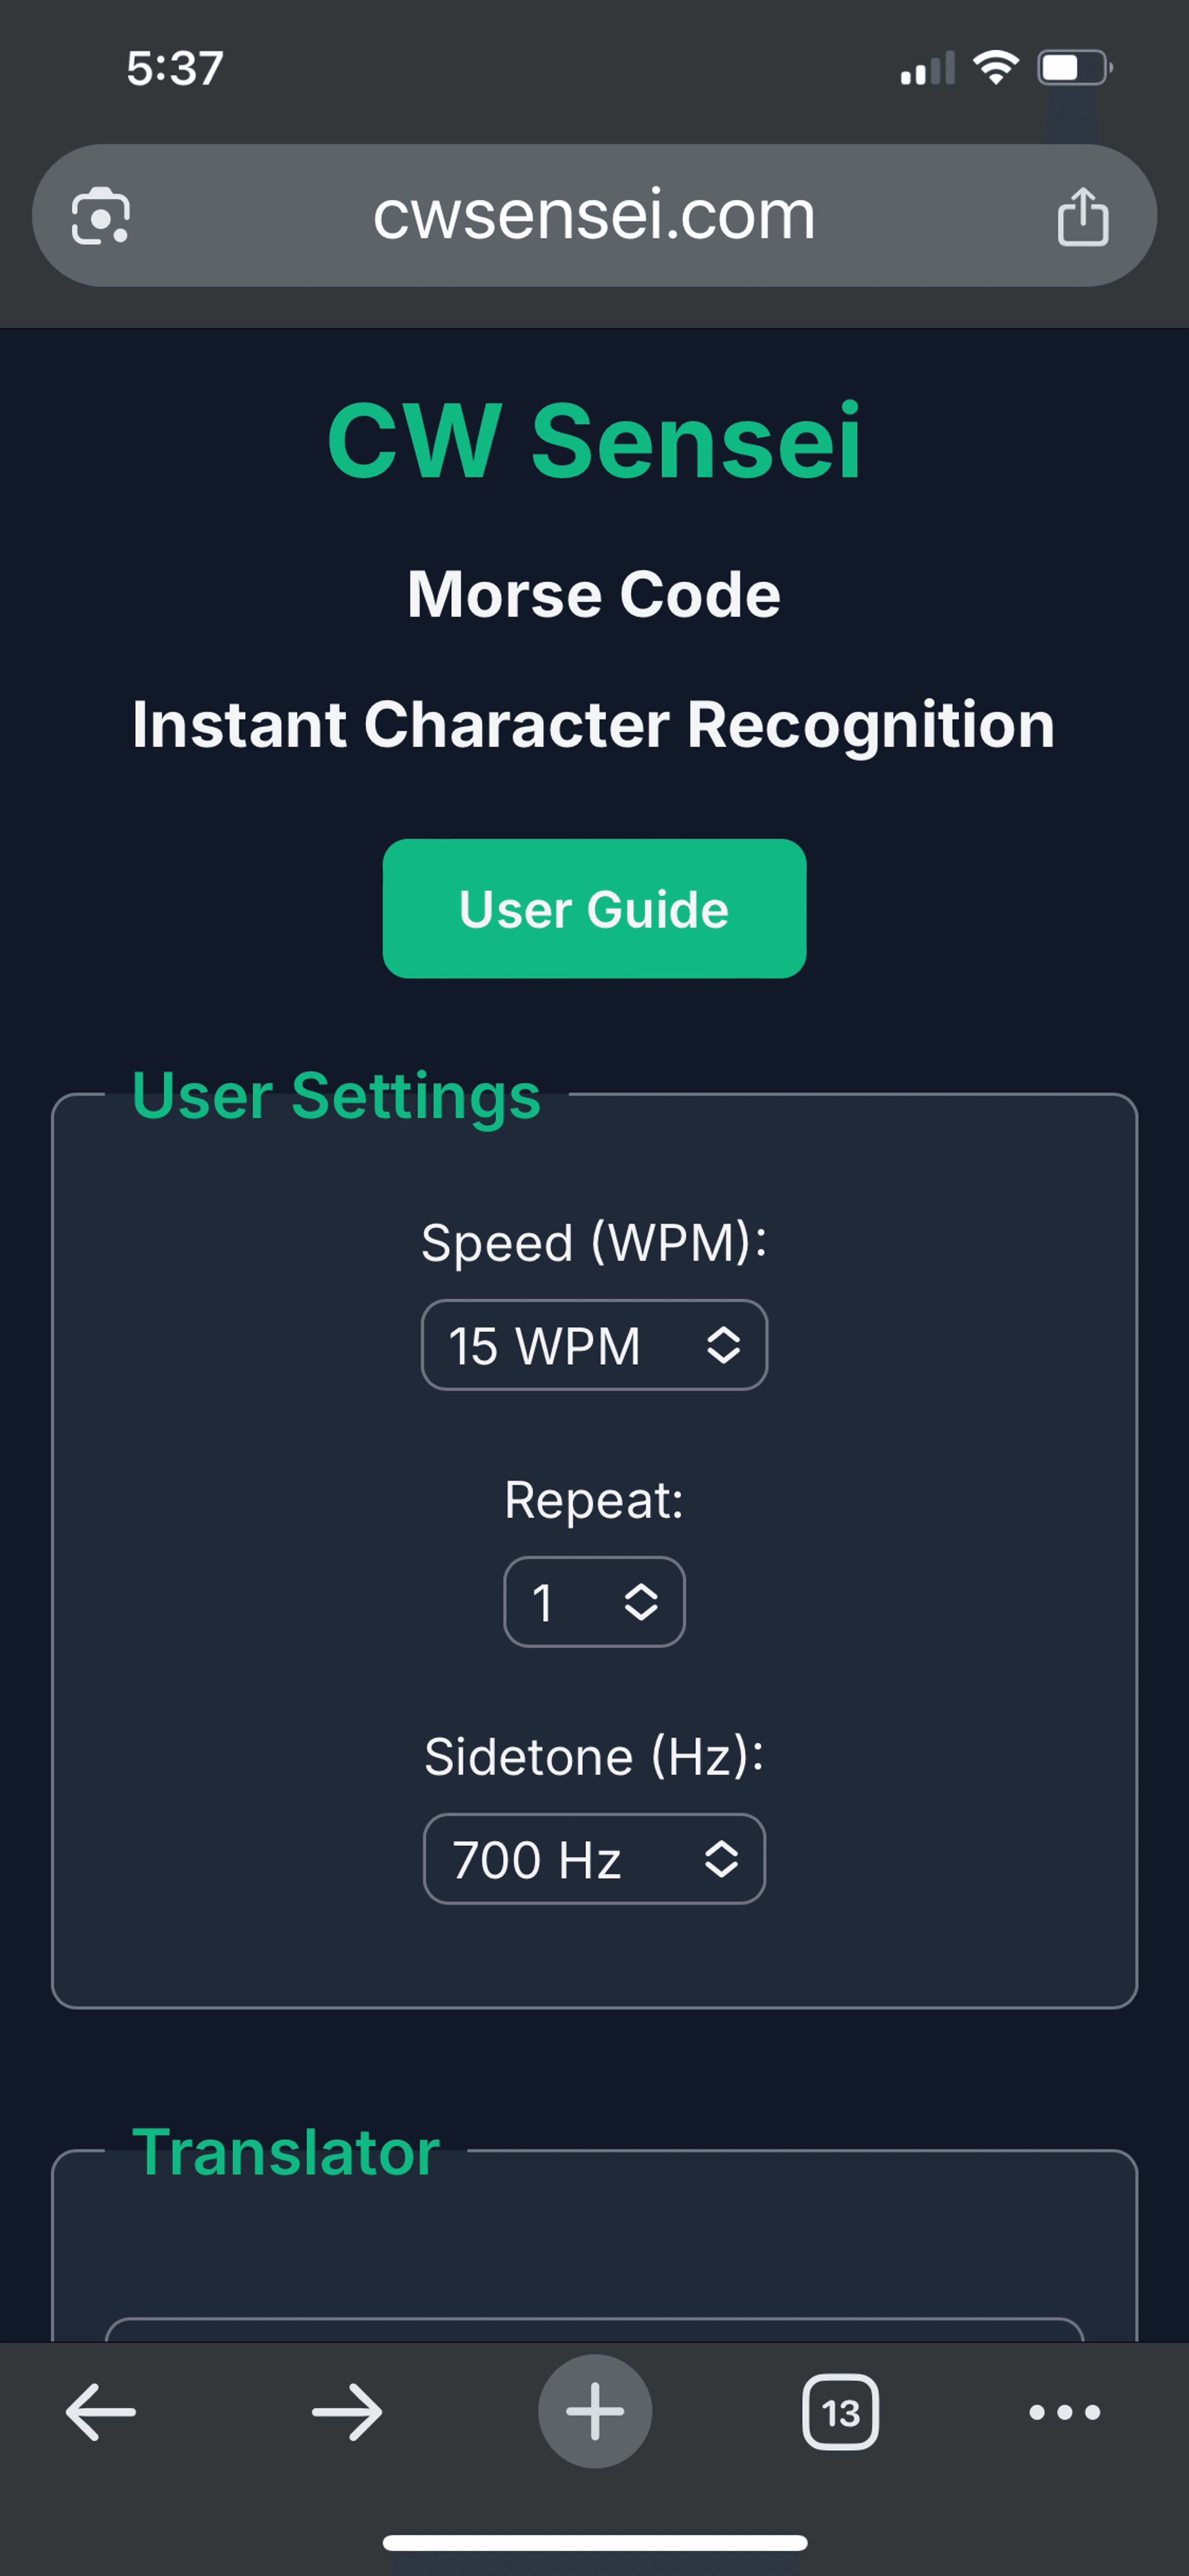This screenshot has height=2576, width=1189.
Task: Open a new tab with plus button
Action: [x=594, y=2412]
